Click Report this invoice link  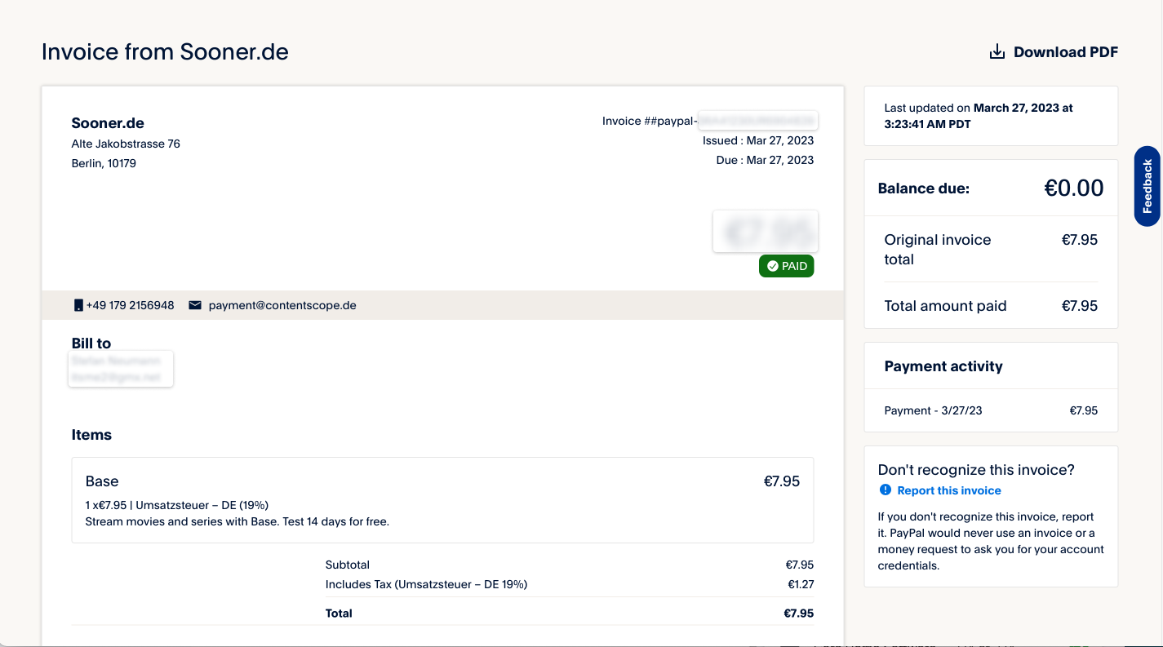point(948,490)
